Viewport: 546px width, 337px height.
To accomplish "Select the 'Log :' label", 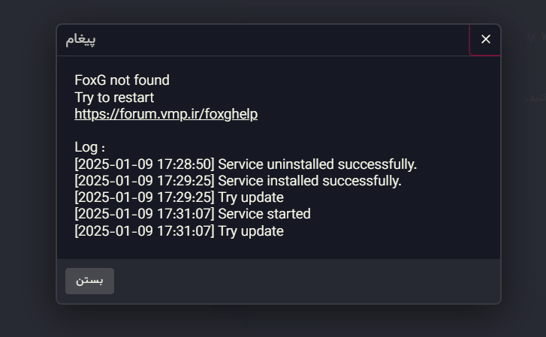I will (90, 147).
